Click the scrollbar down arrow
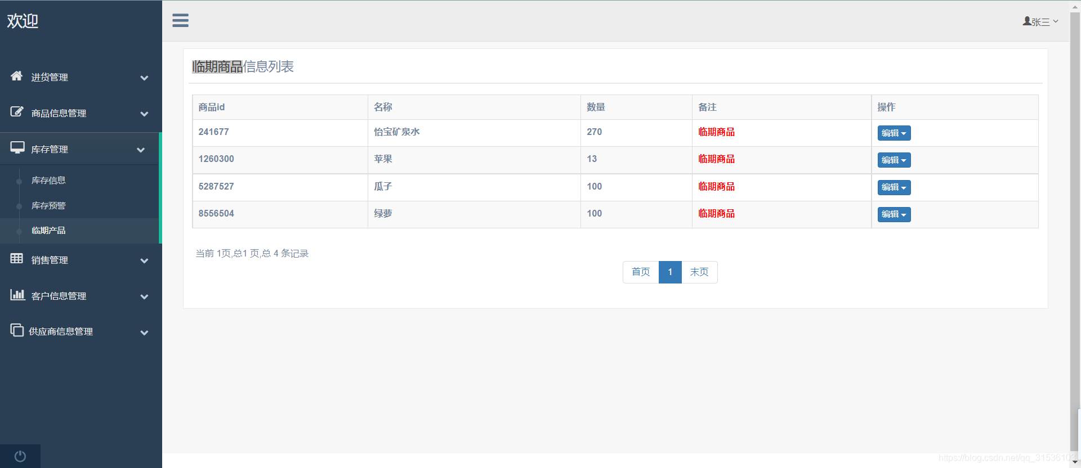1081x468 pixels. coord(1075,462)
